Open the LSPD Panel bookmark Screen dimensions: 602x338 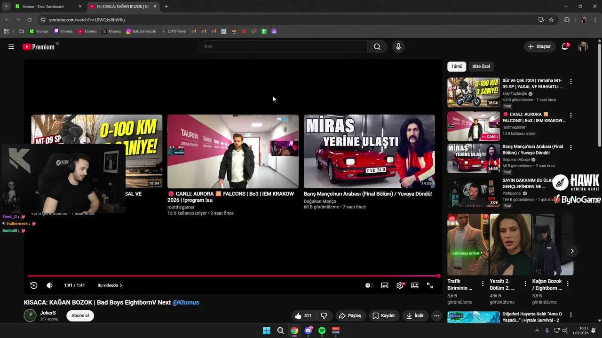(x=173, y=31)
